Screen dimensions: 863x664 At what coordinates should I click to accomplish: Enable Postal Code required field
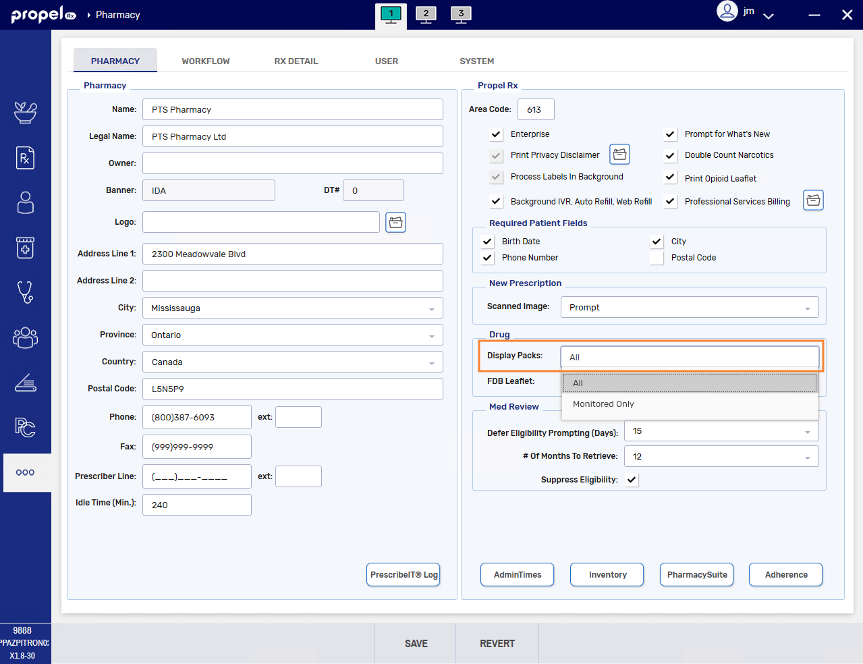[x=657, y=258]
